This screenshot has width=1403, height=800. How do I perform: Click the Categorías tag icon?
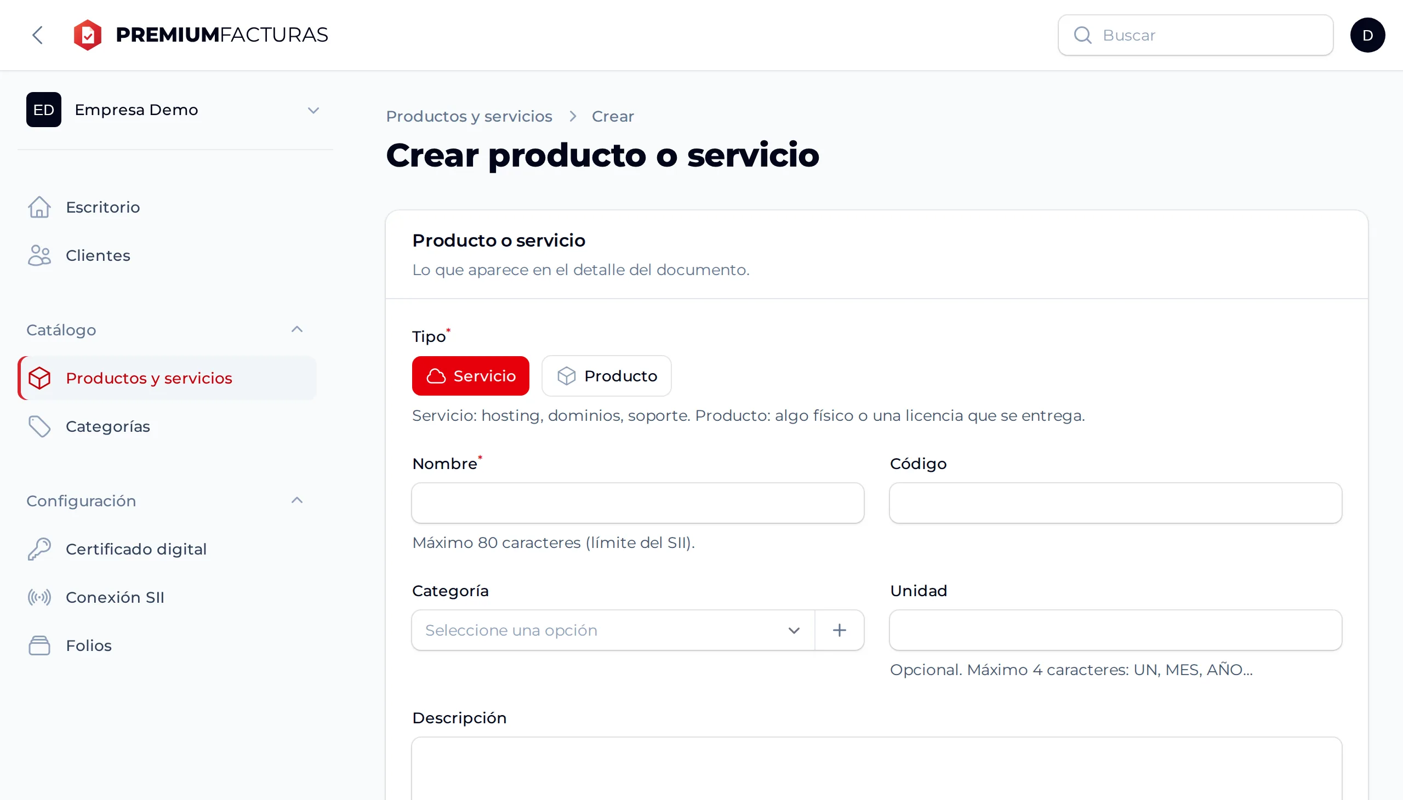click(39, 426)
